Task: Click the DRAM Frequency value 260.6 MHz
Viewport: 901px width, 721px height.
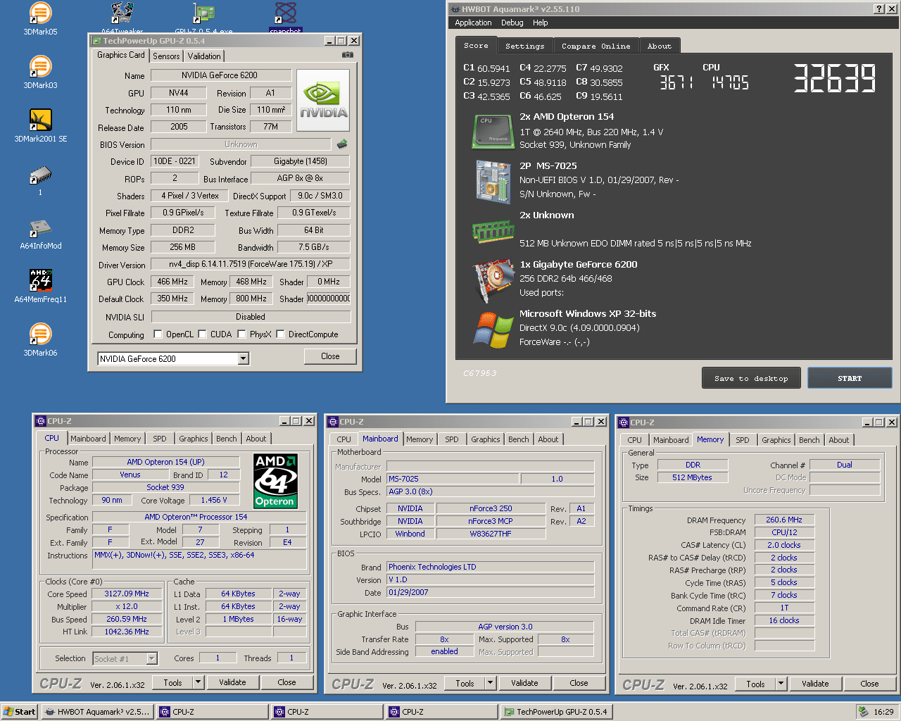Action: point(784,520)
